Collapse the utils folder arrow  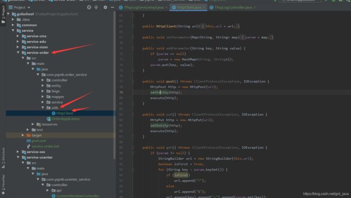pyautogui.click(x=43, y=107)
